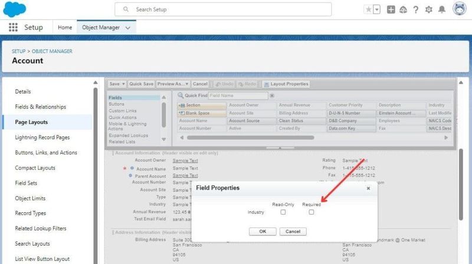Open Object Limits in the sidebar
Screen dimensions: 472x264
click(x=30, y=198)
